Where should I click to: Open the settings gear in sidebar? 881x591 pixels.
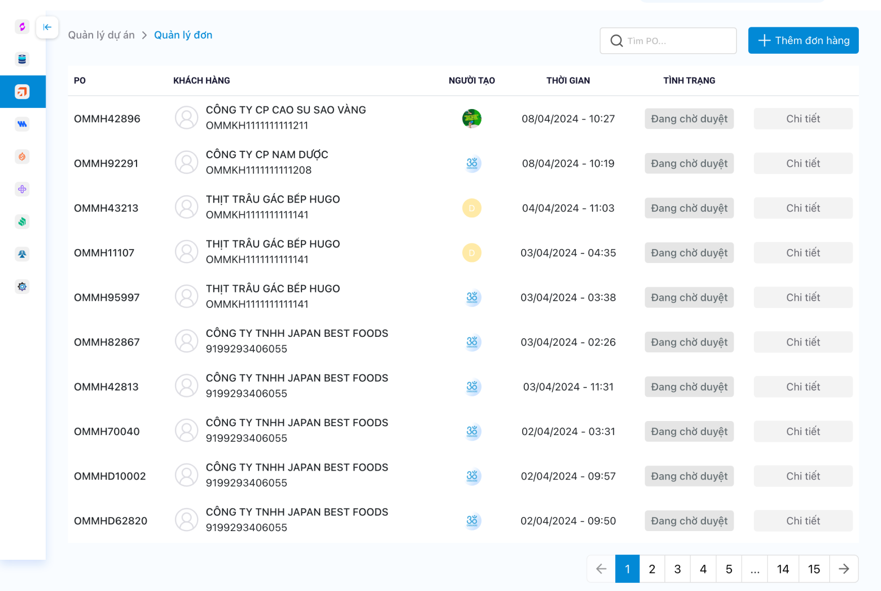tap(22, 287)
